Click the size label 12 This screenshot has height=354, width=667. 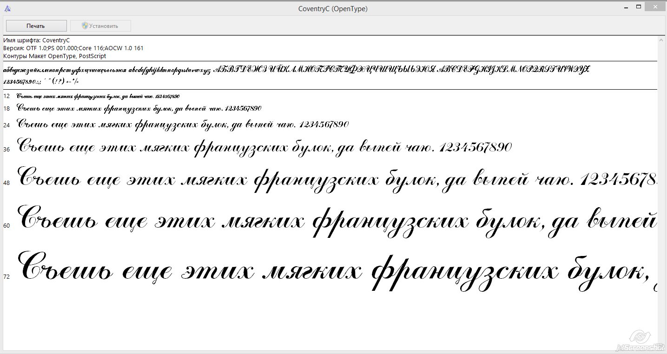tap(7, 96)
